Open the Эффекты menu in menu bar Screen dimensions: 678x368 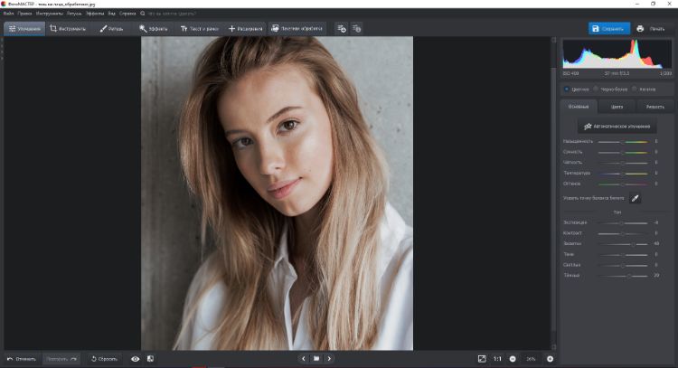[x=95, y=14]
